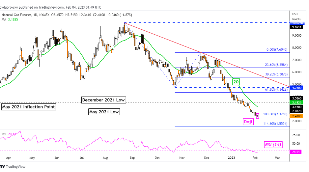Click the TradingView logo at bottom left

point(13,166)
